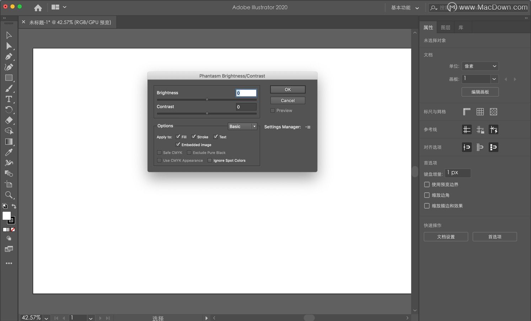Select the Eyedropper tool
Image resolution: width=531 pixels, height=321 pixels.
[x=9, y=152]
